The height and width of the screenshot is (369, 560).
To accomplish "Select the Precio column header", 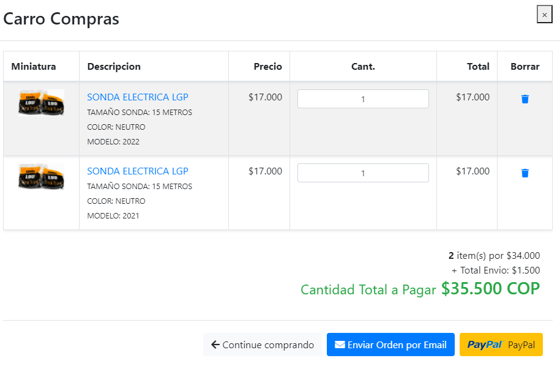I will (x=268, y=67).
